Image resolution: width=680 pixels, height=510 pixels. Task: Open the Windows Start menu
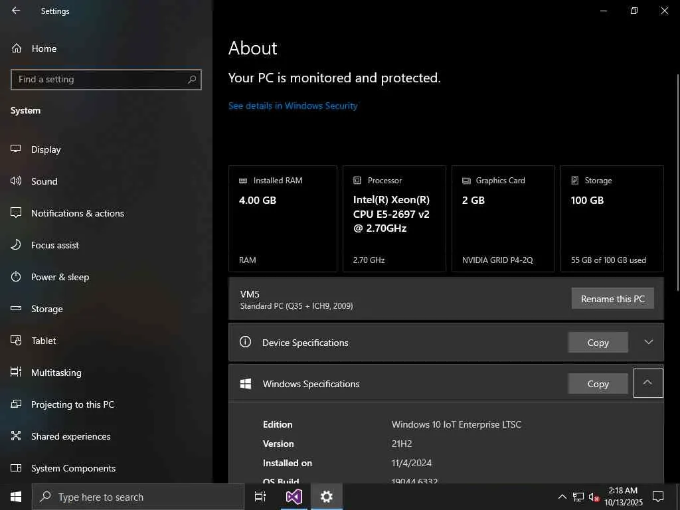(16, 497)
